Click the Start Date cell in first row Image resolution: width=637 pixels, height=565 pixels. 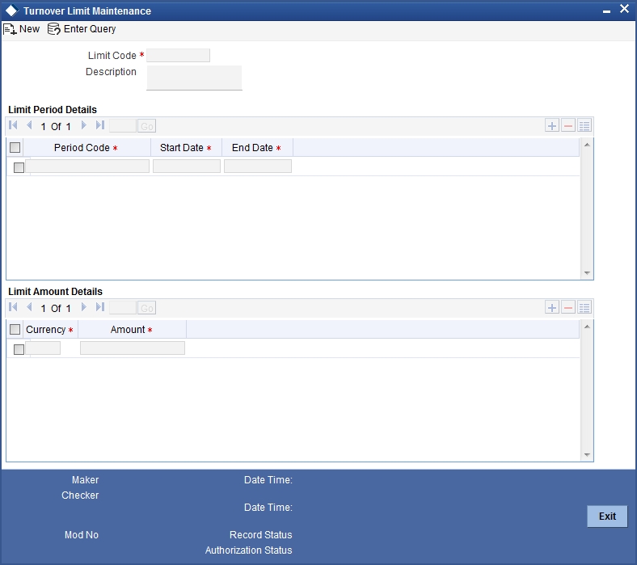pos(187,167)
